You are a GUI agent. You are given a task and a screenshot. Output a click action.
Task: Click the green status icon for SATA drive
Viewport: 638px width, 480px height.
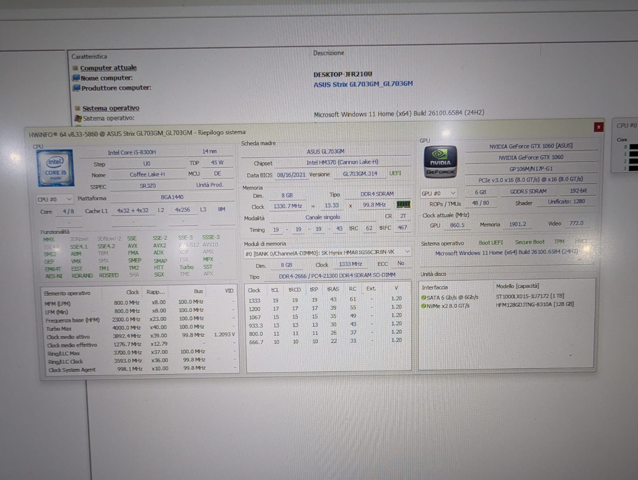click(x=423, y=297)
